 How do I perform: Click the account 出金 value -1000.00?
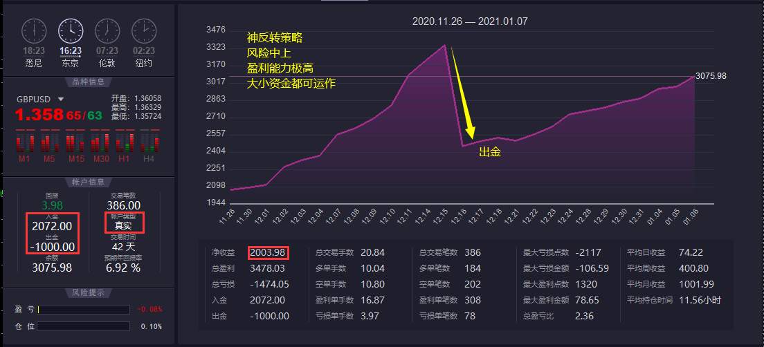tap(52, 247)
